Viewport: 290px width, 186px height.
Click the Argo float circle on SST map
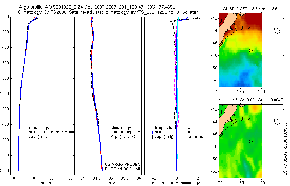click(251, 50)
